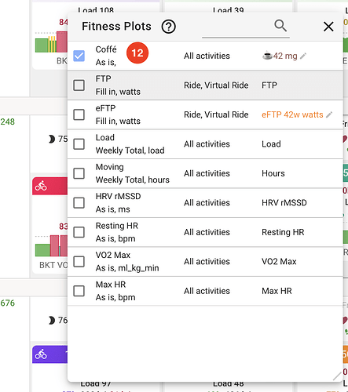Click the search magnifier icon
The height and width of the screenshot is (392, 348).
click(x=280, y=26)
